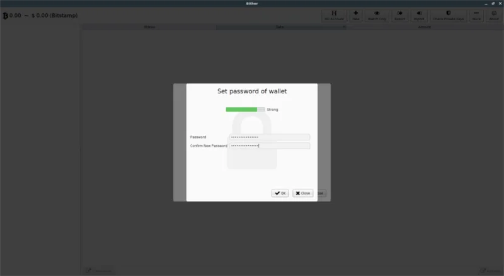Screen dimensions: 504x276
Task: Click the Bitcoin symbol by the balance
Action: pyautogui.click(x=5, y=16)
